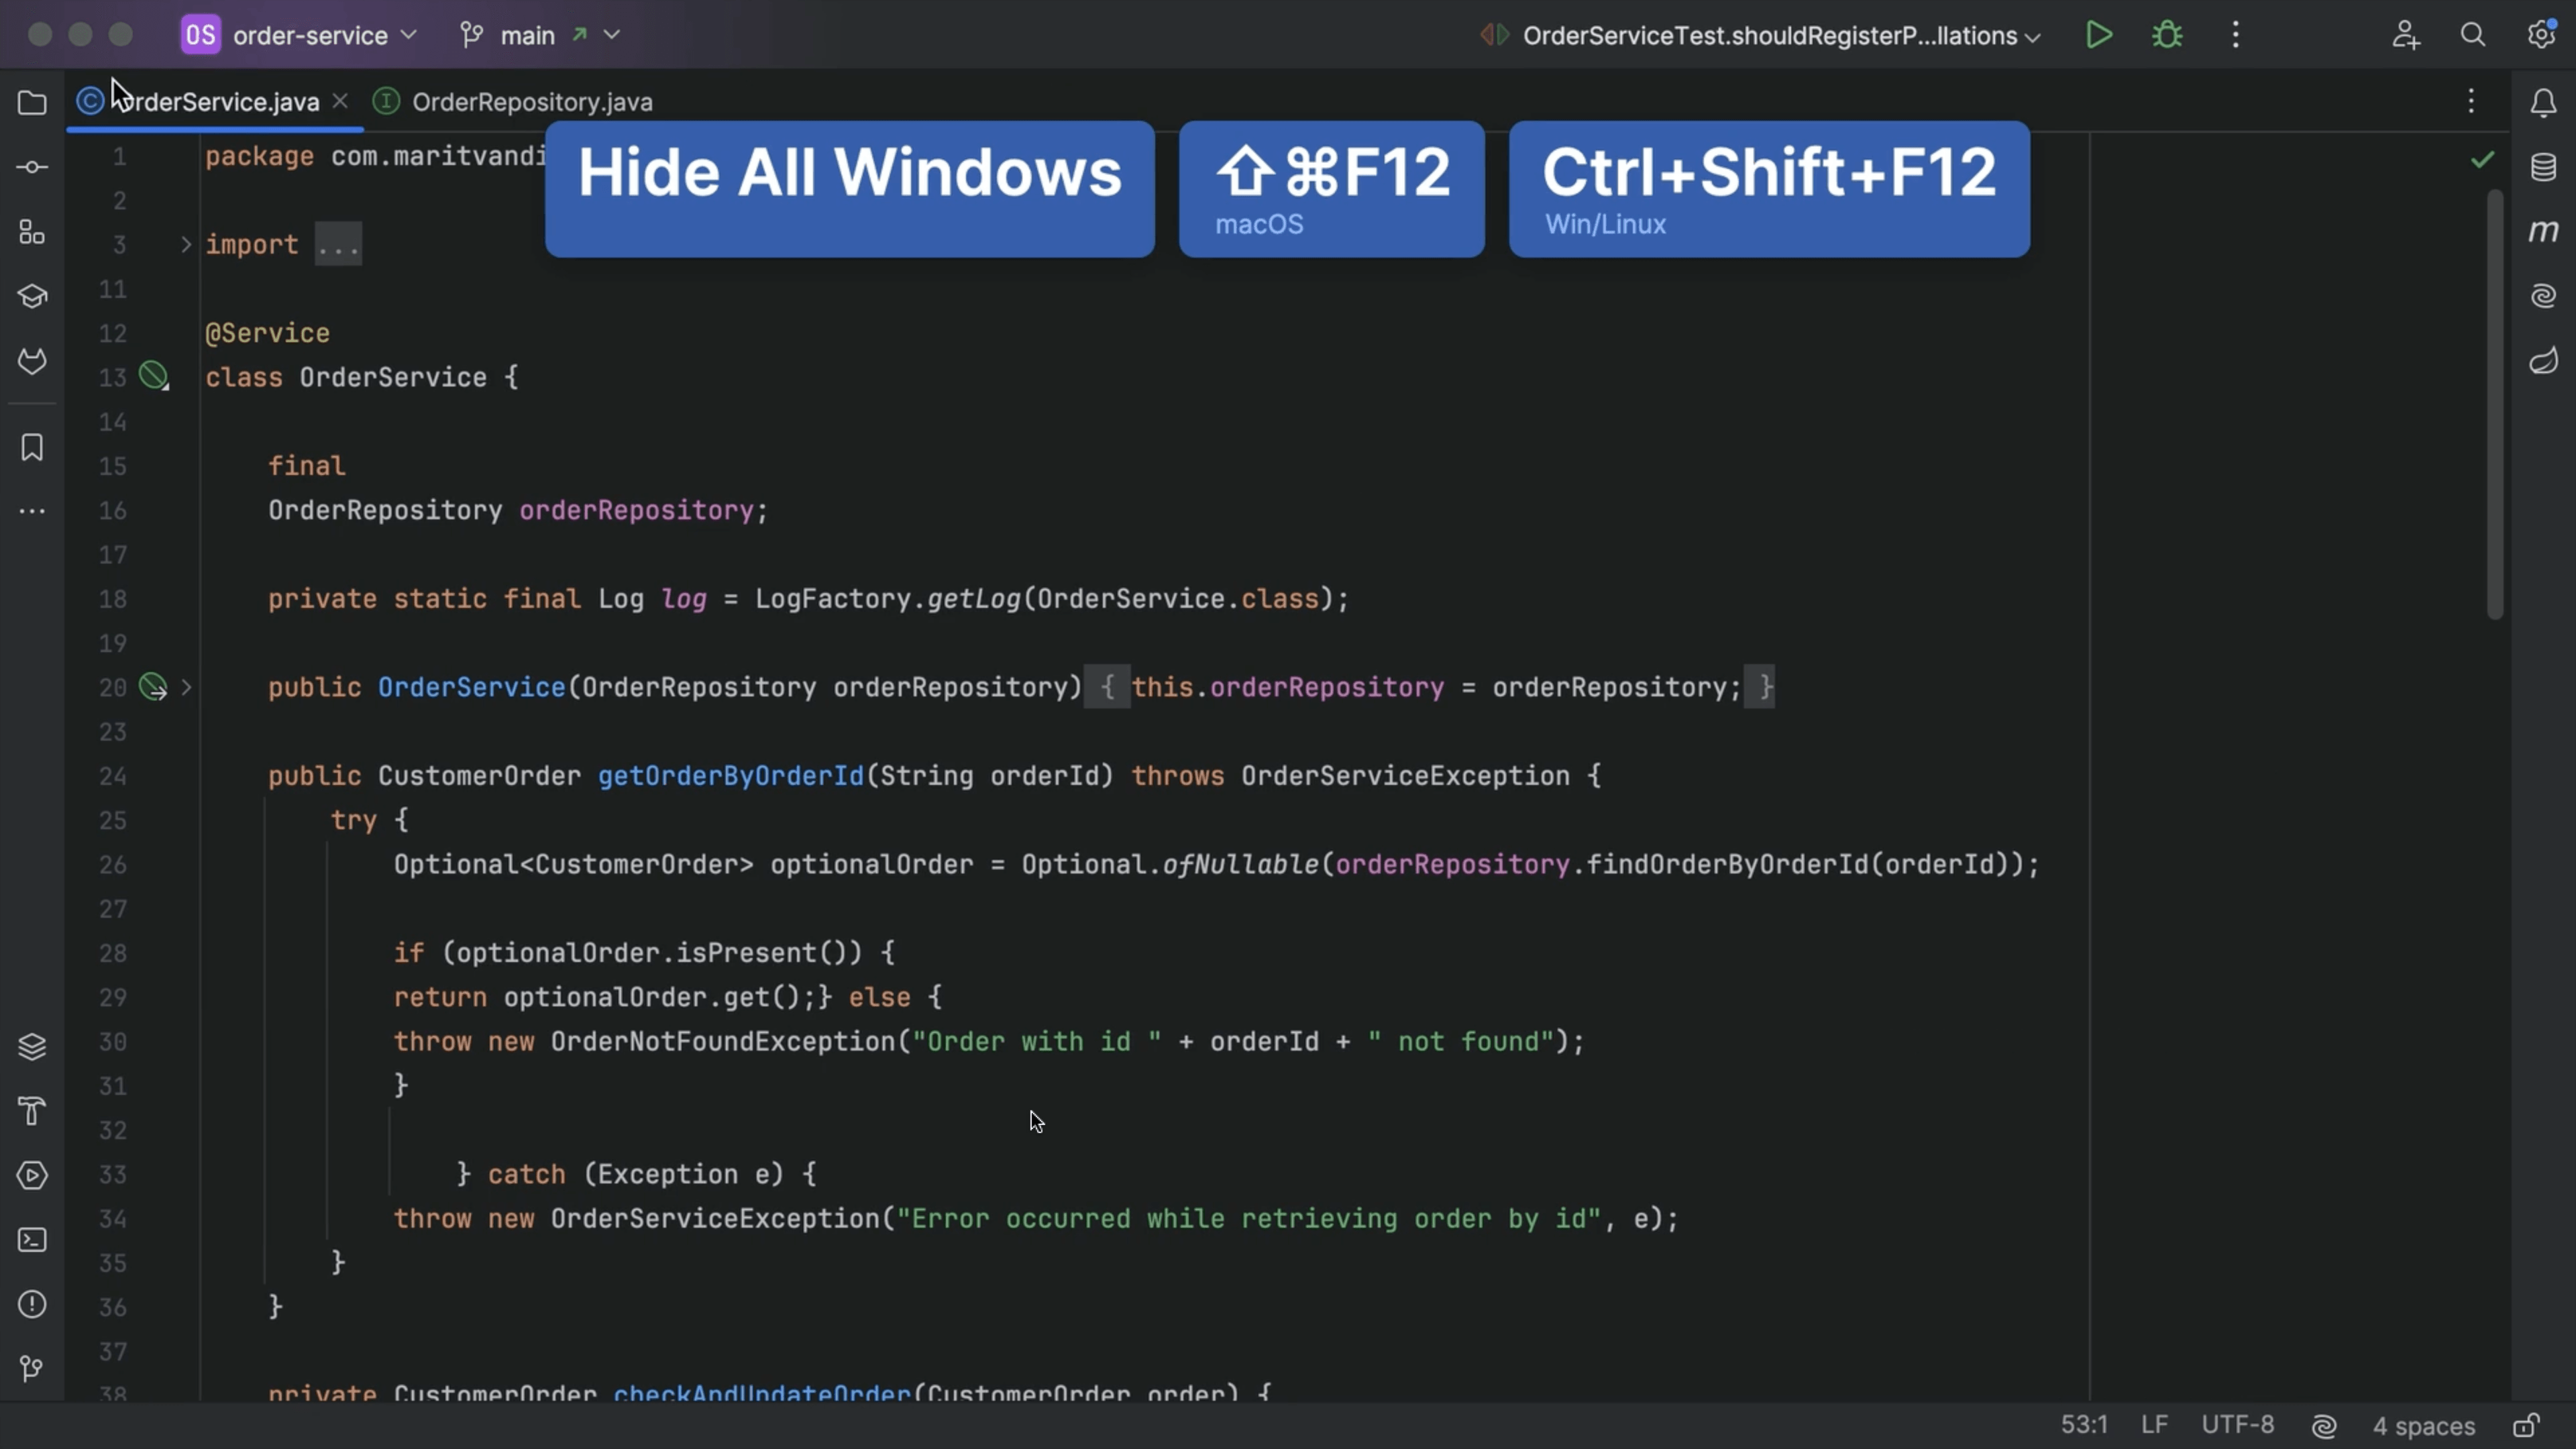Open the Commit tool window

point(31,167)
